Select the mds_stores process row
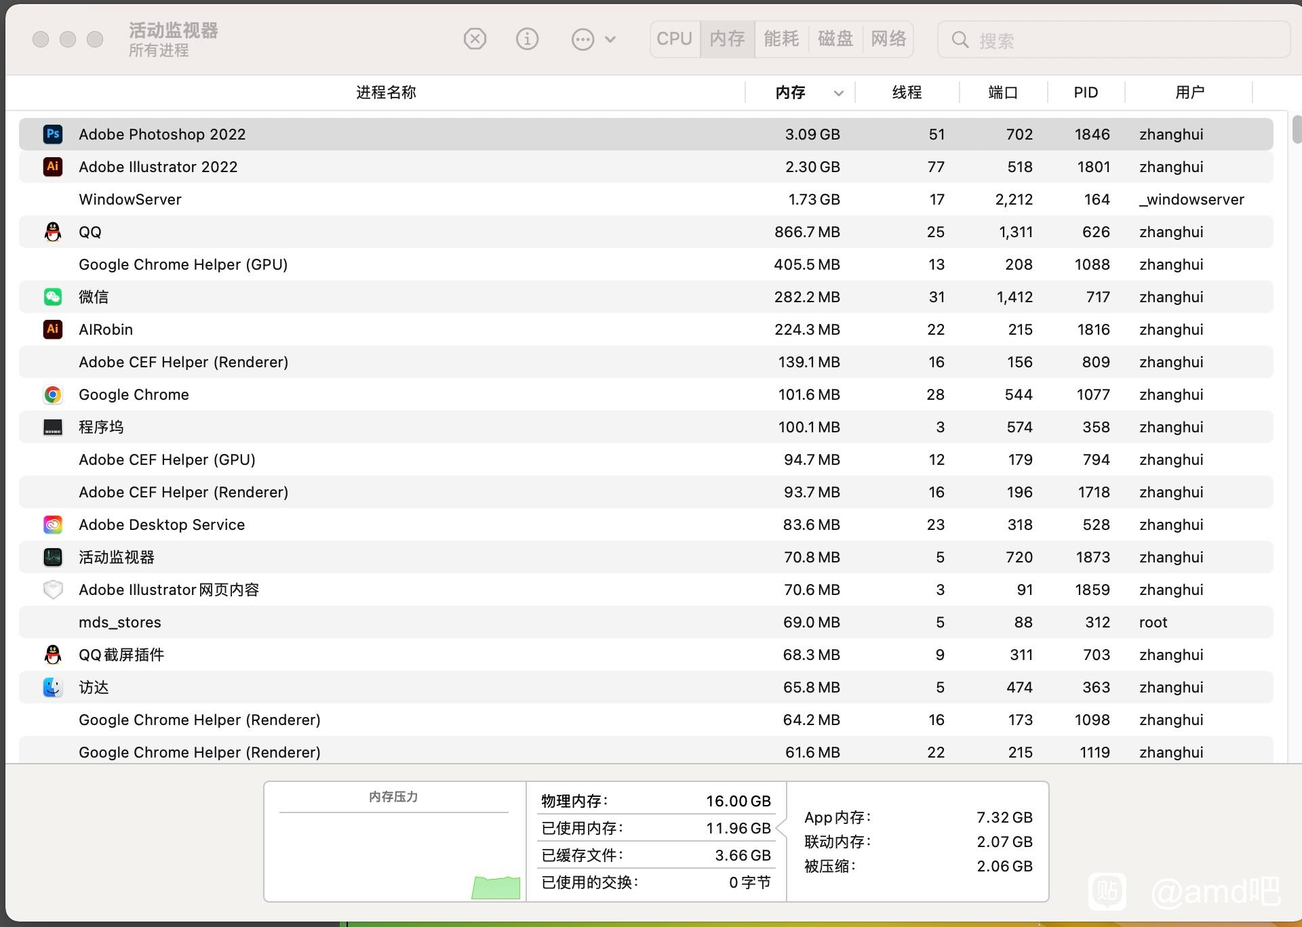 click(646, 622)
